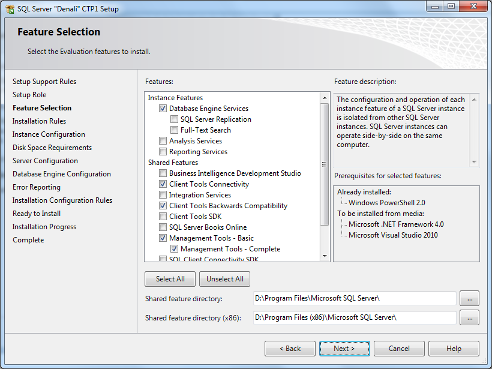Browse for shared feature directory (x86)
This screenshot has width=492, height=369.
[469, 317]
